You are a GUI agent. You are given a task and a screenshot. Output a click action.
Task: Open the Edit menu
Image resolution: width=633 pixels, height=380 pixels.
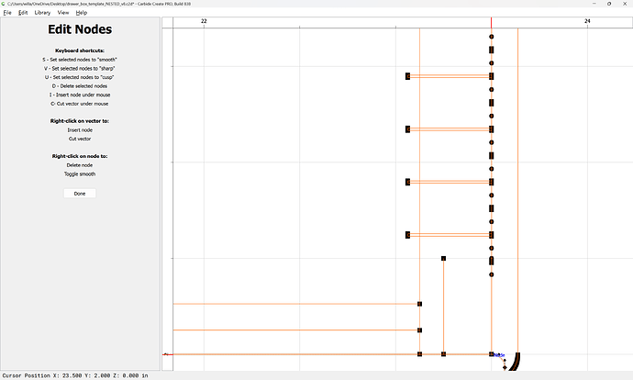(x=23, y=13)
